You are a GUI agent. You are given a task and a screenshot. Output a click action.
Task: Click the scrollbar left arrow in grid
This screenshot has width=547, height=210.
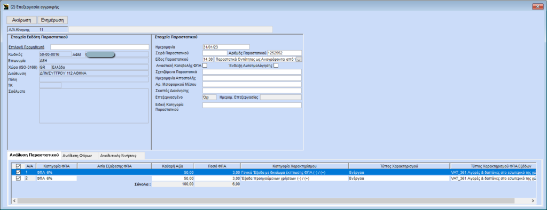coord(14,201)
